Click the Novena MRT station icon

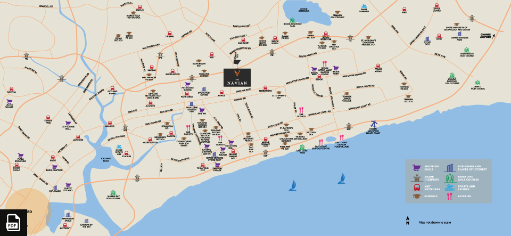[x=11, y=88]
